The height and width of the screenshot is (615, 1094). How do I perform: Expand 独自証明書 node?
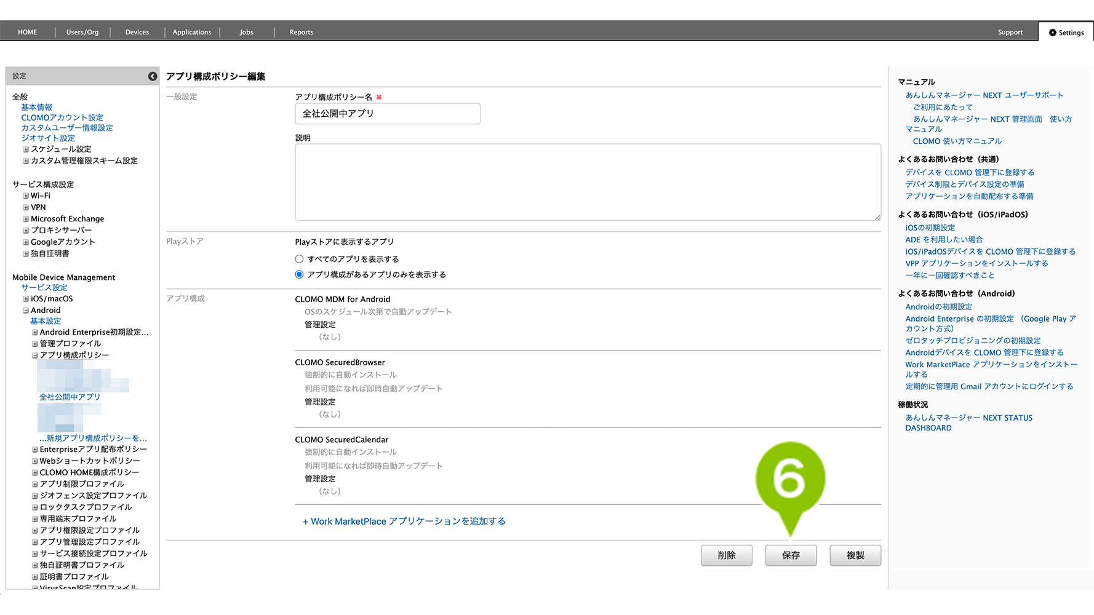tap(26, 254)
